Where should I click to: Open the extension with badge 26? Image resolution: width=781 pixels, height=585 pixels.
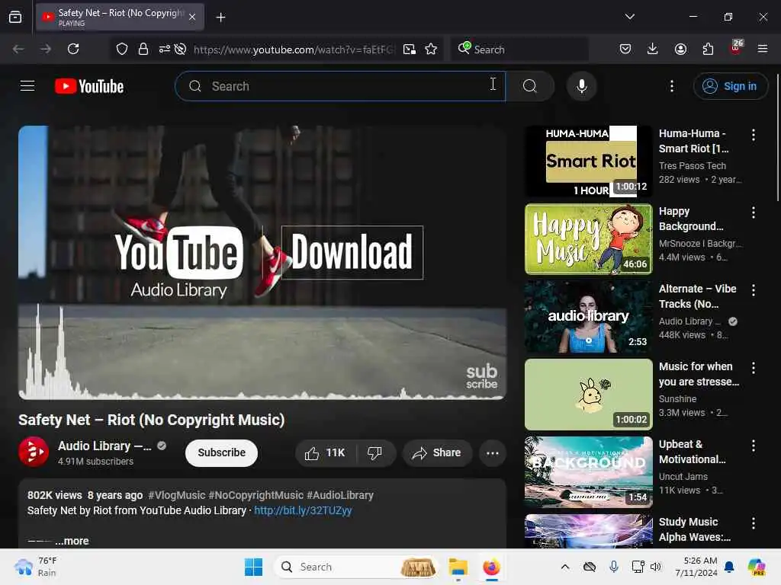click(736, 47)
